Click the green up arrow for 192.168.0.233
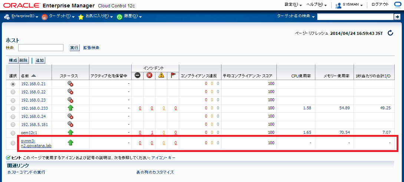Image resolution: width=404 pixels, height=182 pixels. click(70, 108)
